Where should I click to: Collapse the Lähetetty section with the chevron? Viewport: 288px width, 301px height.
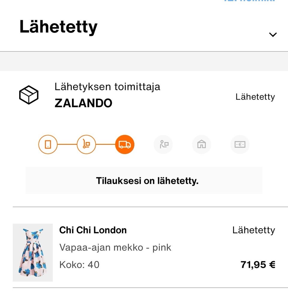pyautogui.click(x=273, y=34)
